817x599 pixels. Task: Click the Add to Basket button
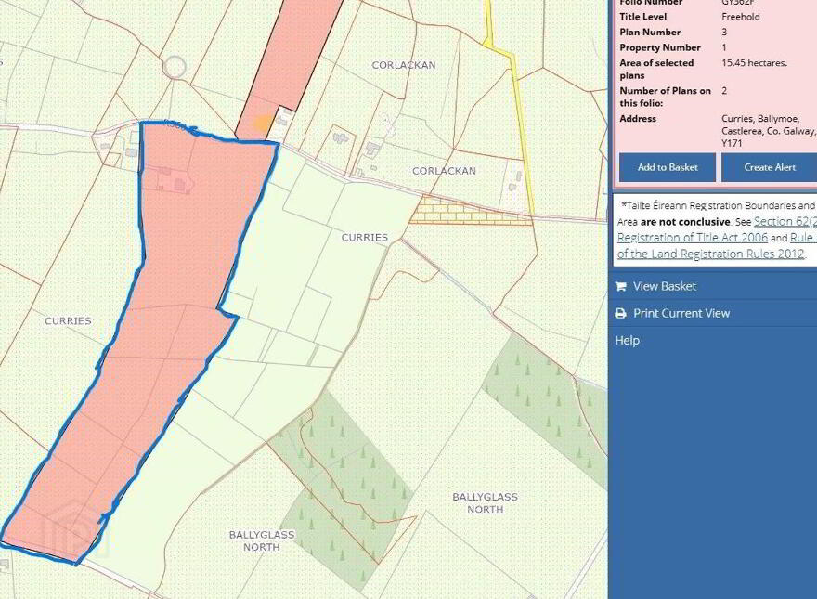[x=668, y=167]
